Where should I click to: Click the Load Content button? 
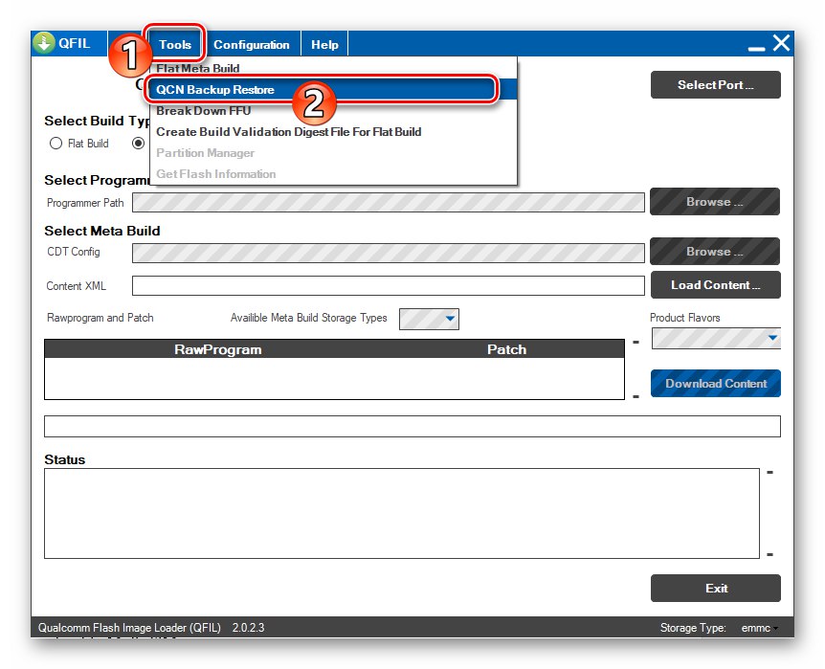[x=716, y=285]
